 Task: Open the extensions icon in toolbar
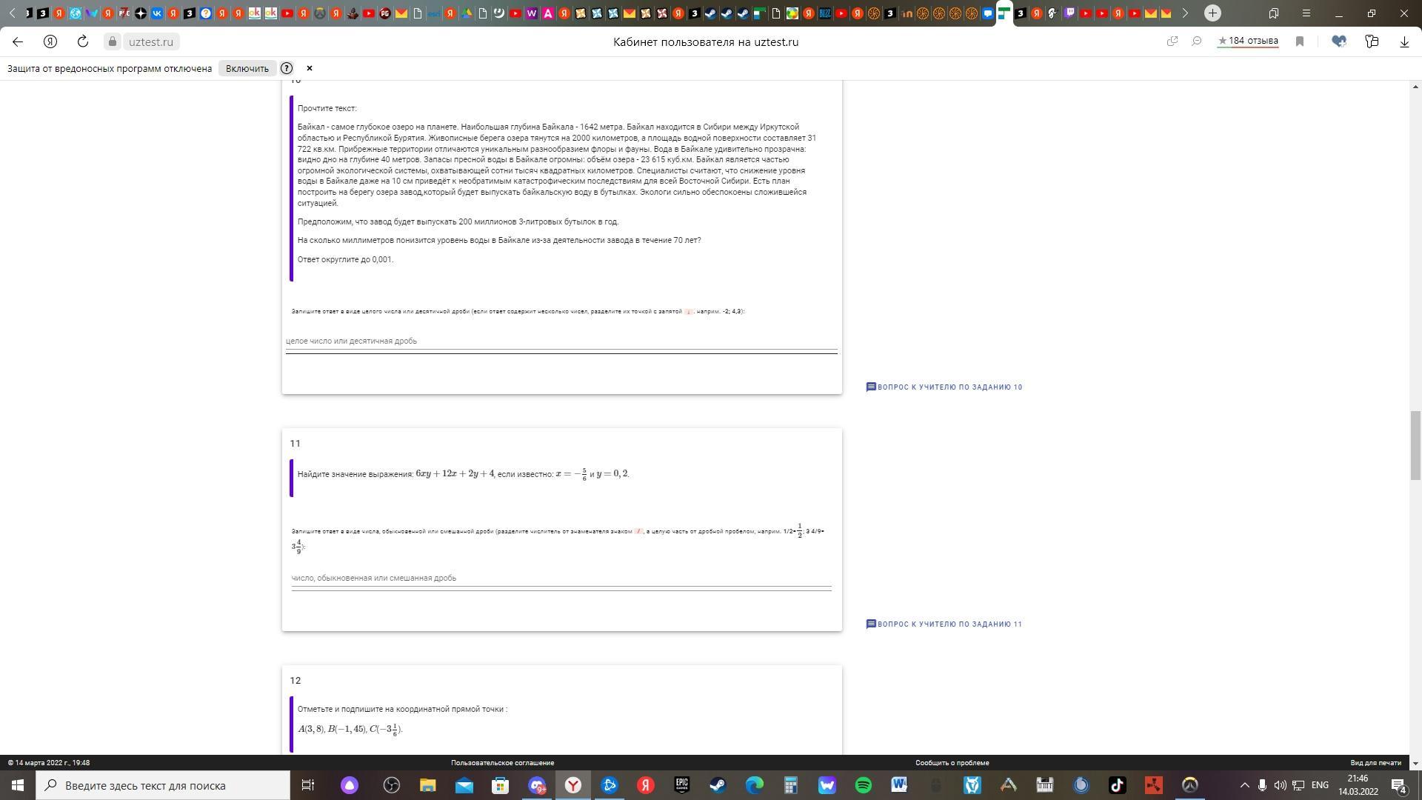click(x=1372, y=41)
